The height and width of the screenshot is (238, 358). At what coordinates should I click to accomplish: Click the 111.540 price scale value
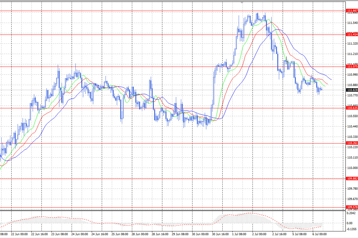point(352,23)
